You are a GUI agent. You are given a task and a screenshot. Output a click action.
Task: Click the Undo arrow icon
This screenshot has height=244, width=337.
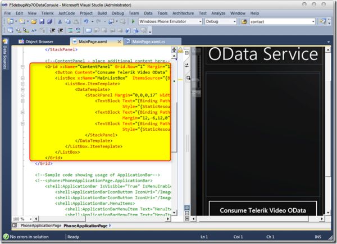[x=86, y=21]
